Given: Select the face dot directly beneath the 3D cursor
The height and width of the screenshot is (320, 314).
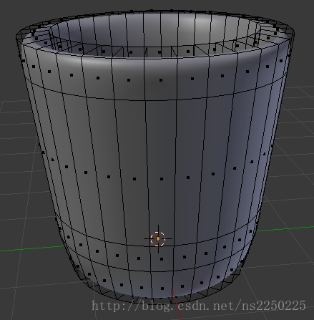Looking at the screenshot, I should 162,259.
